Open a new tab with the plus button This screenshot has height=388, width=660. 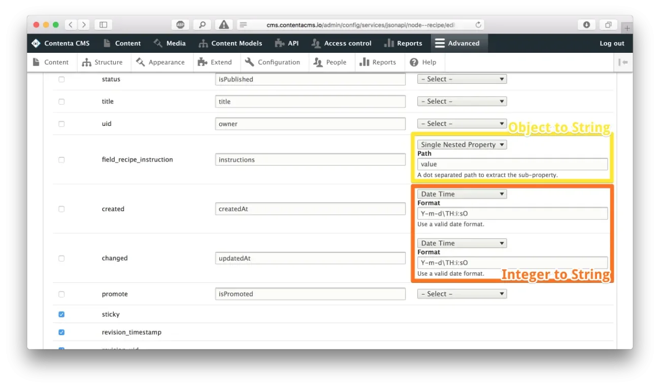627,28
